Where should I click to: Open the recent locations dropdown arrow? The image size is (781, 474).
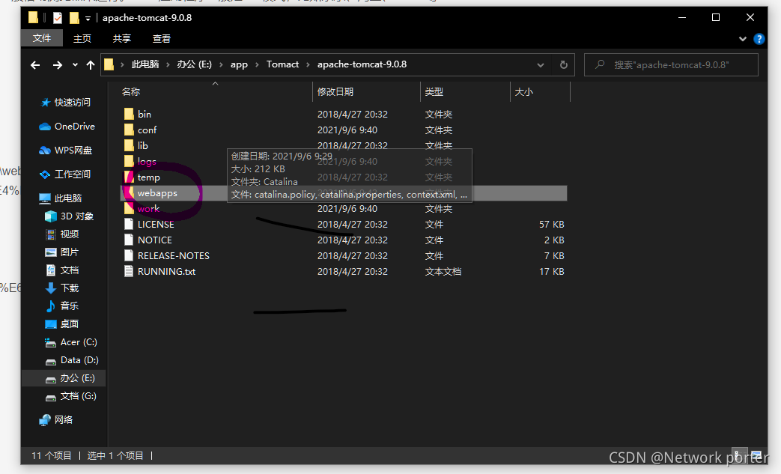pos(75,64)
